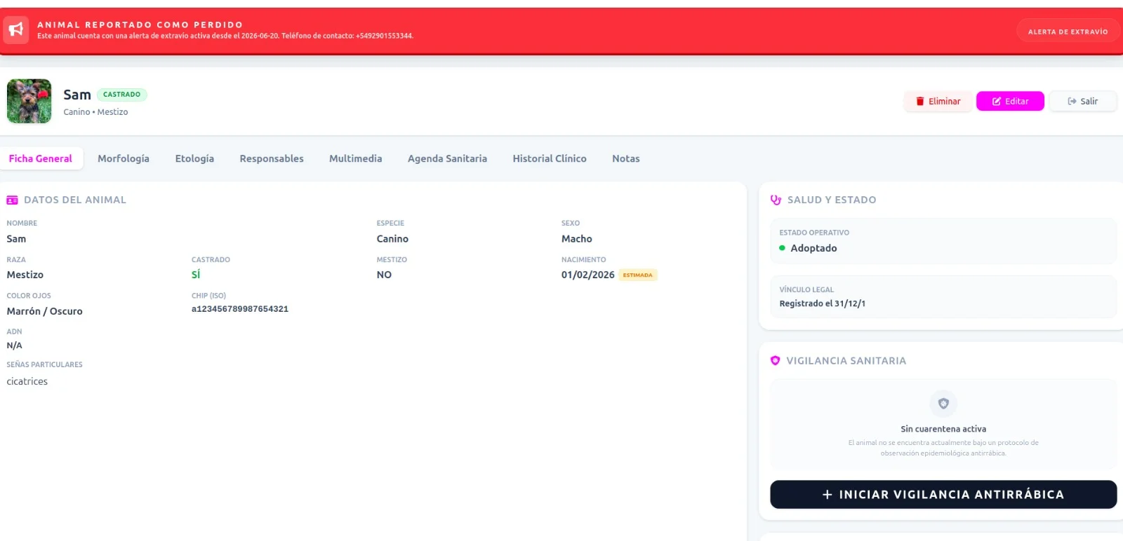
Task: Click the stethoscope icon beside Salud y Estado
Action: [x=776, y=200]
